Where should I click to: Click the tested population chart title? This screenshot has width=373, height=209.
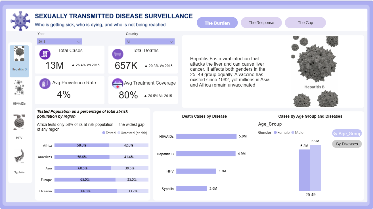coord(83,114)
